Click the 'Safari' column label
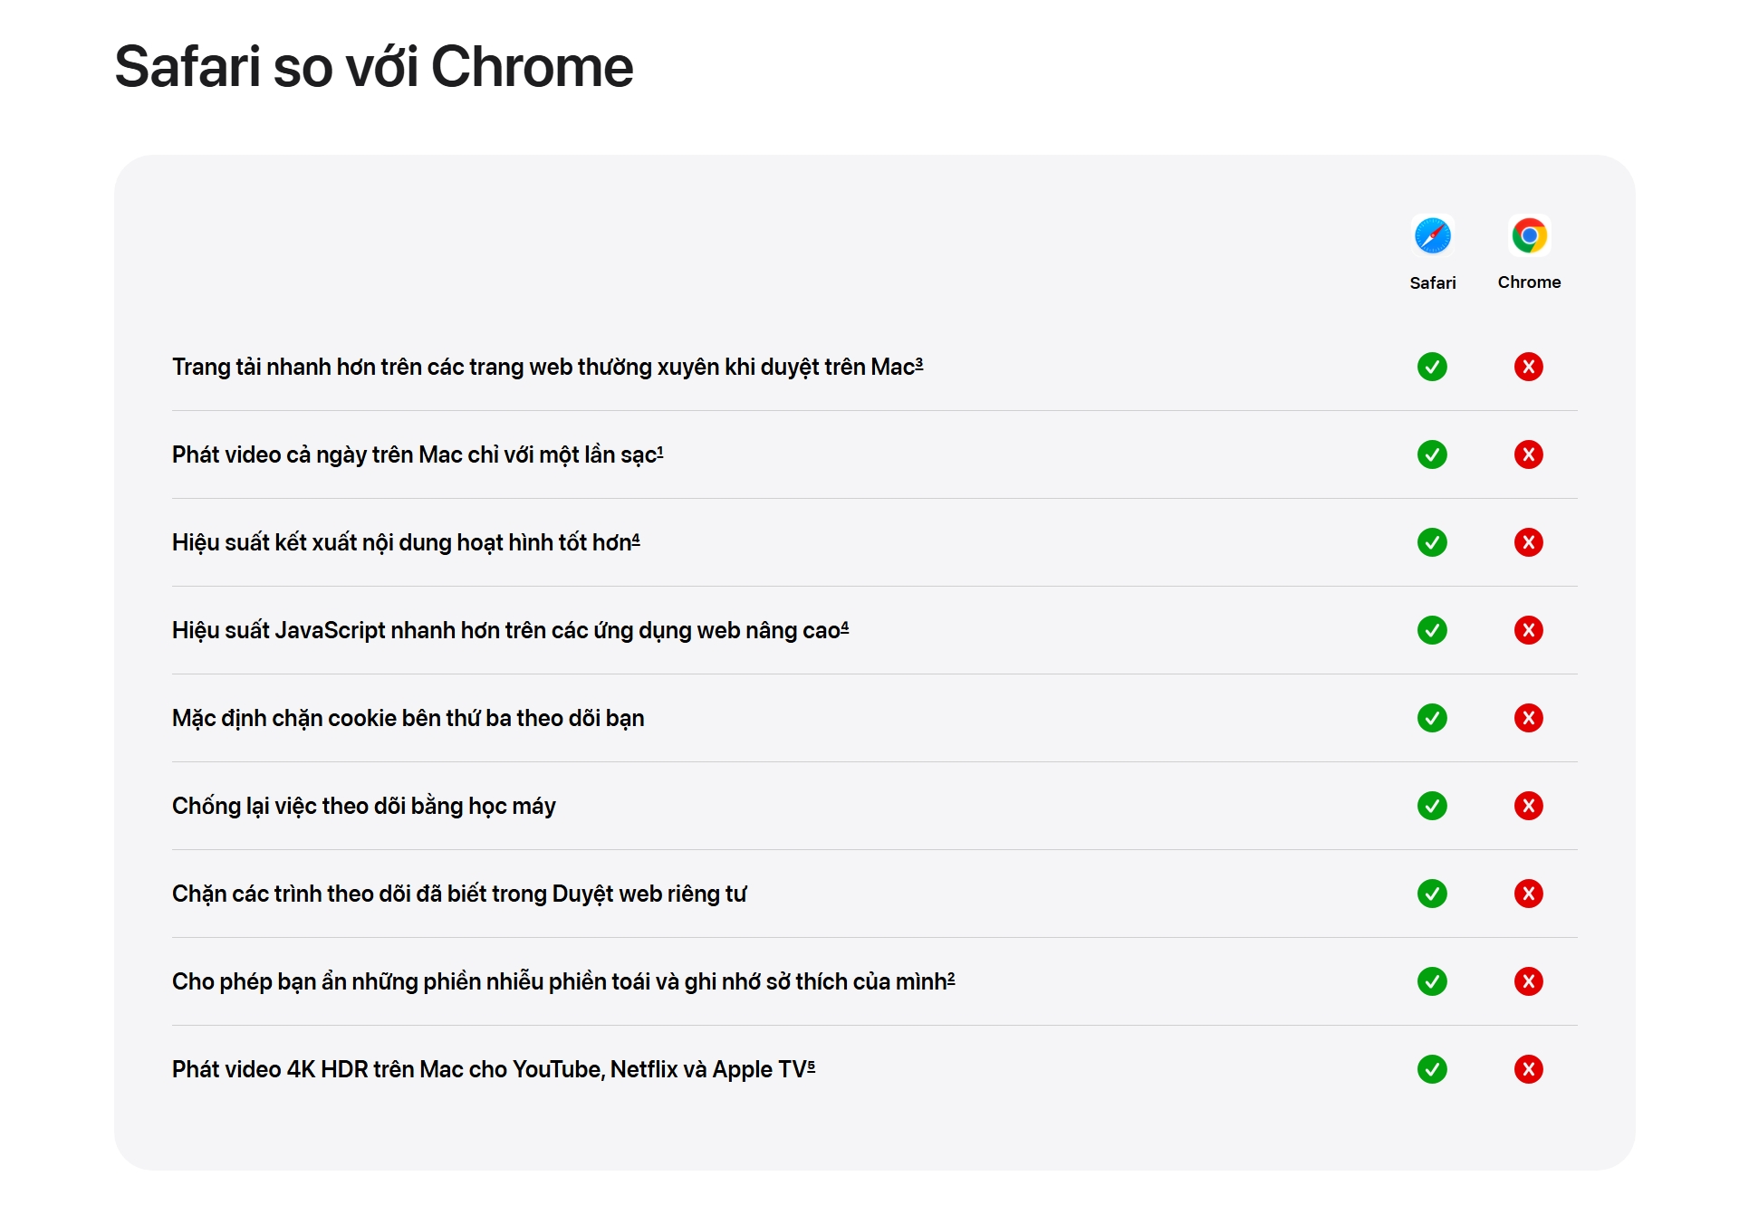The height and width of the screenshot is (1224, 1749). 1433,282
